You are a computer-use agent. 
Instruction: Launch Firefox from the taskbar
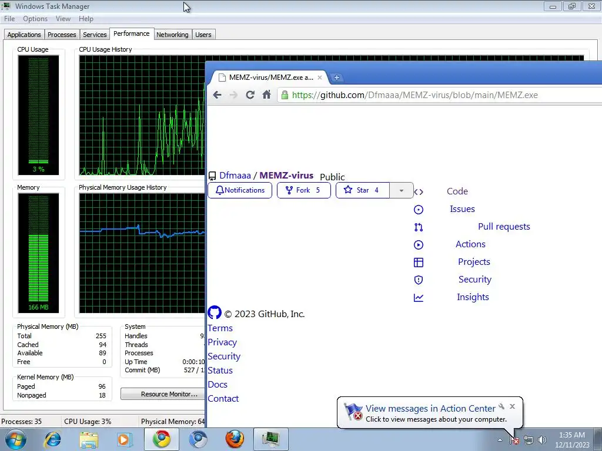tap(235, 439)
